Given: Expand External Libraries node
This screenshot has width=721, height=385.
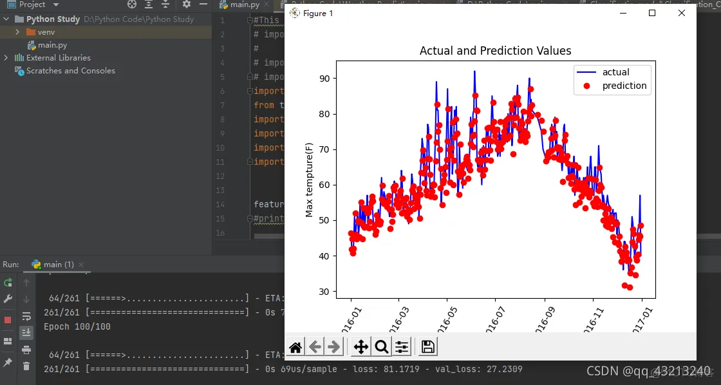Looking at the screenshot, I should point(6,58).
